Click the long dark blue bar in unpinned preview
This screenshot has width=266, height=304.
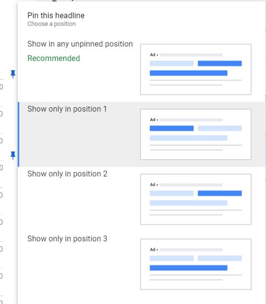189,73
